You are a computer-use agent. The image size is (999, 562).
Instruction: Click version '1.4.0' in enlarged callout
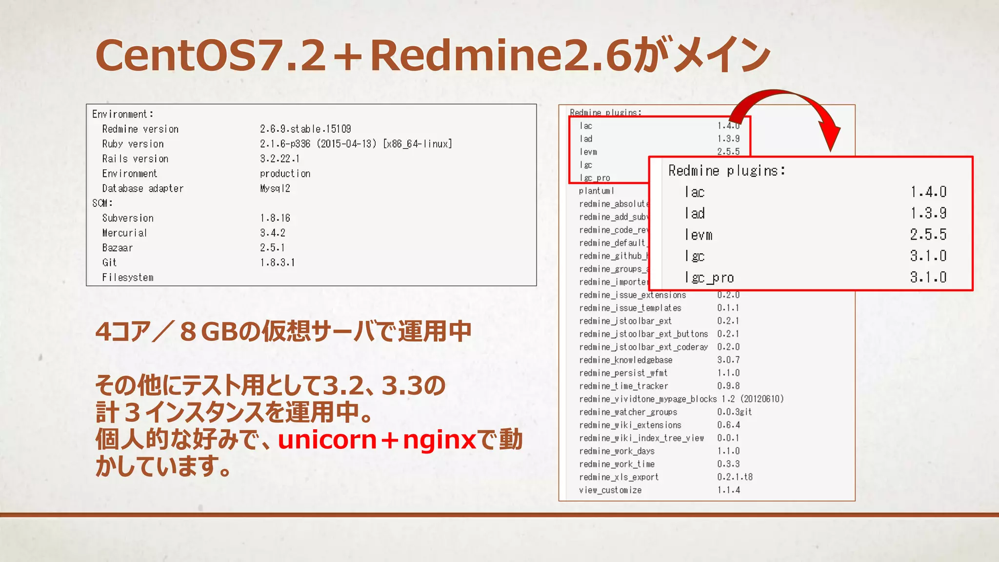928,192
